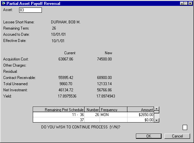Click the Asset number input field
The image size is (194, 143).
30,10
